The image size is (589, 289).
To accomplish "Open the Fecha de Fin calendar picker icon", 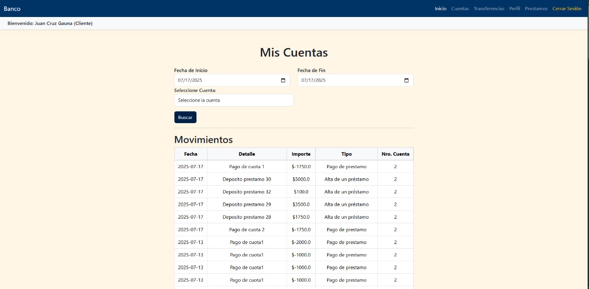I will pos(406,80).
